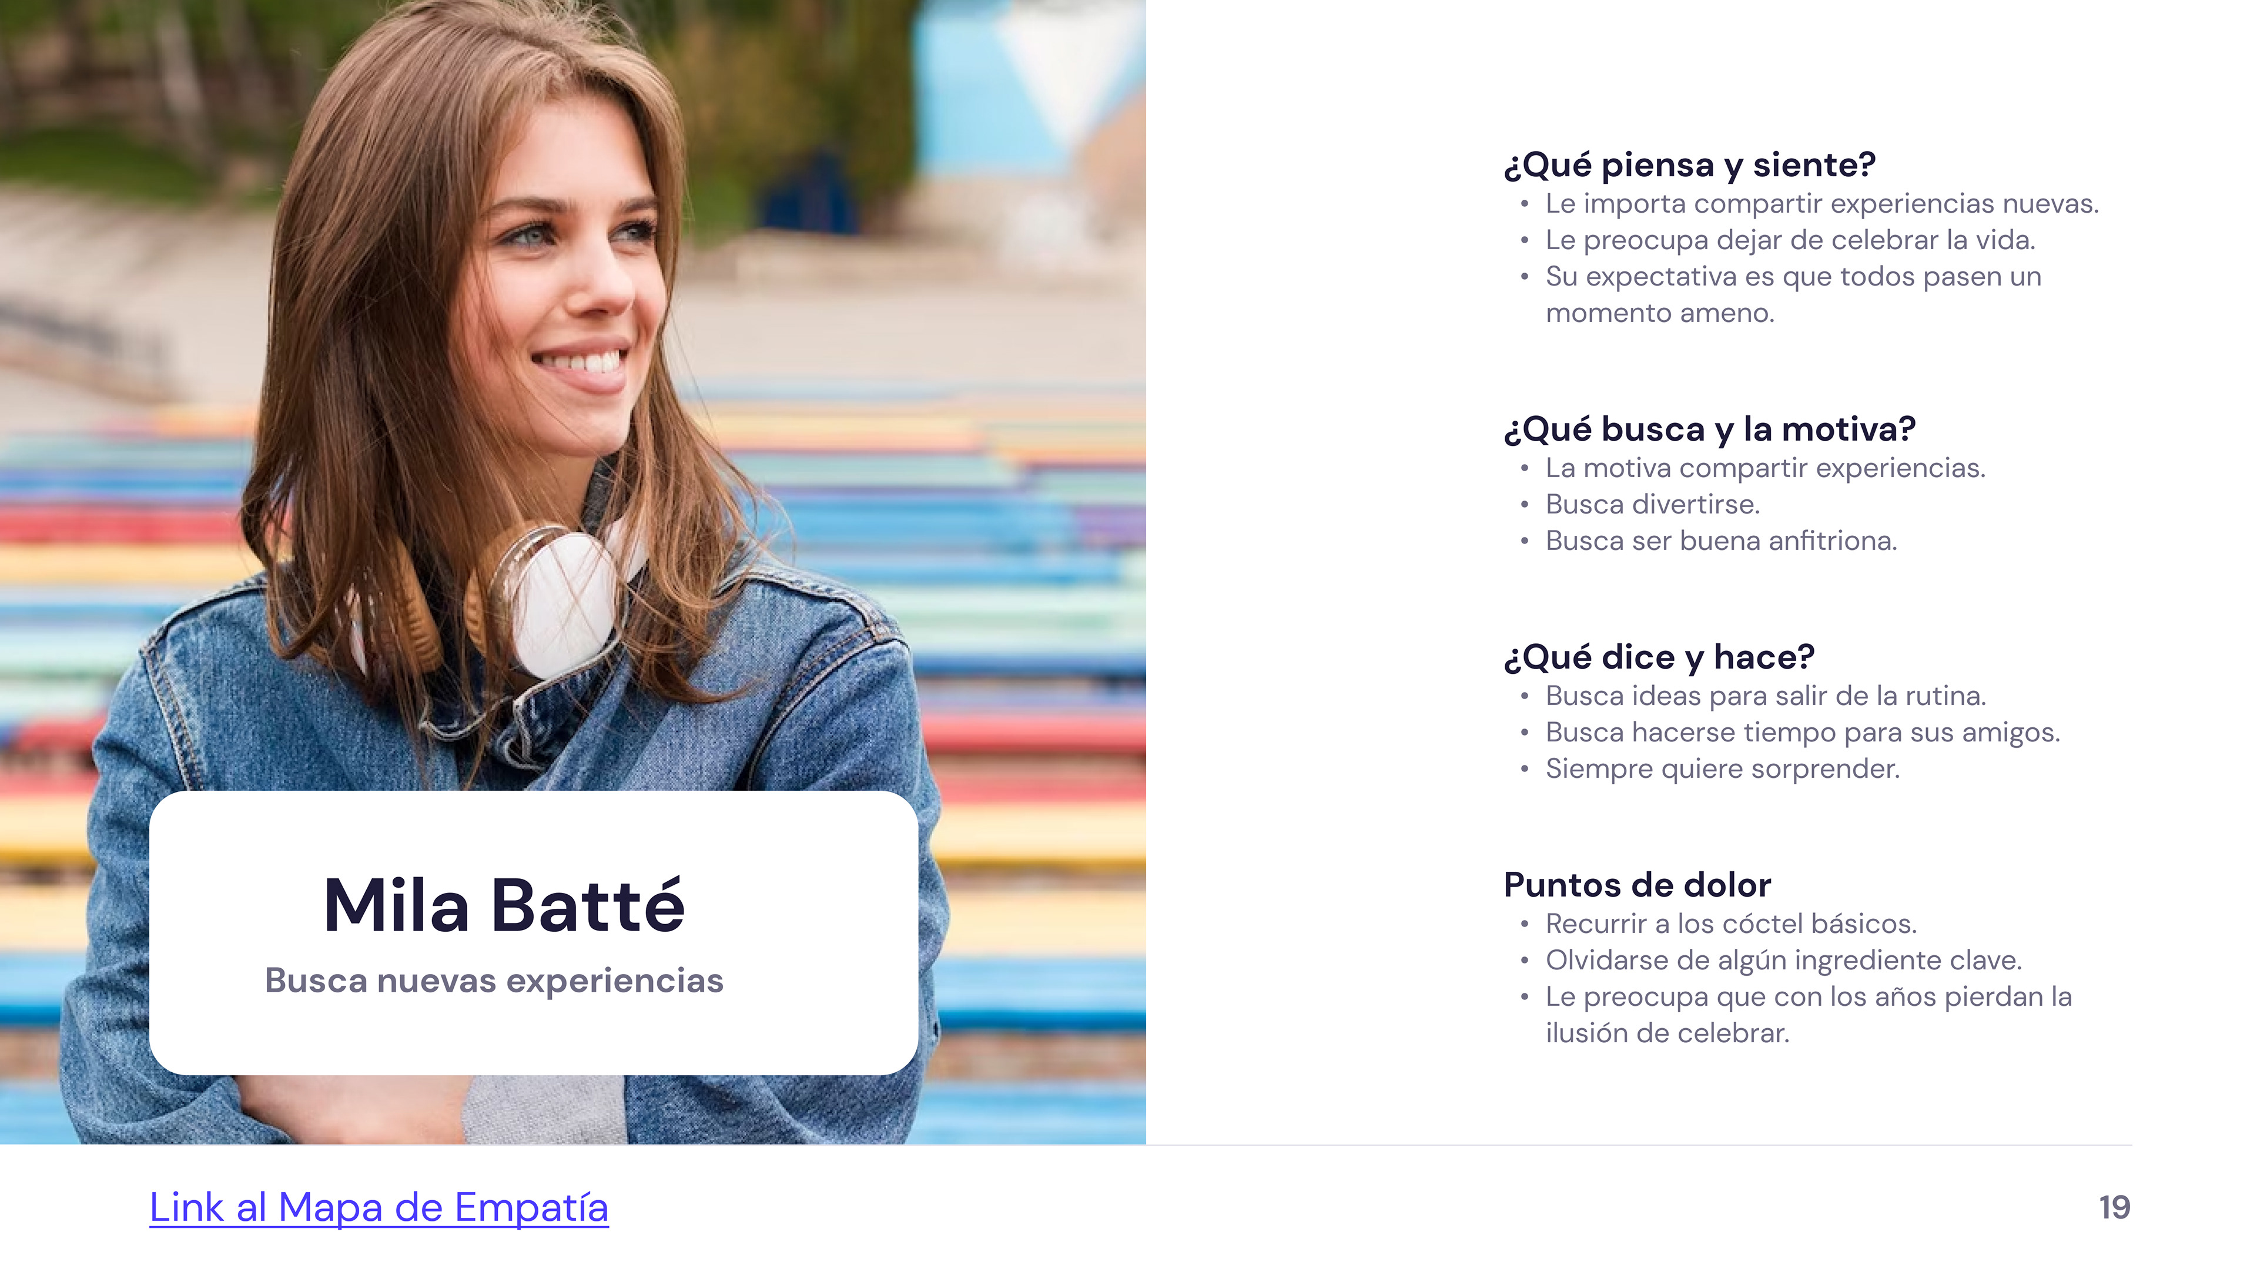Click the heading ¿Qué dice y hace?

[x=1659, y=657]
